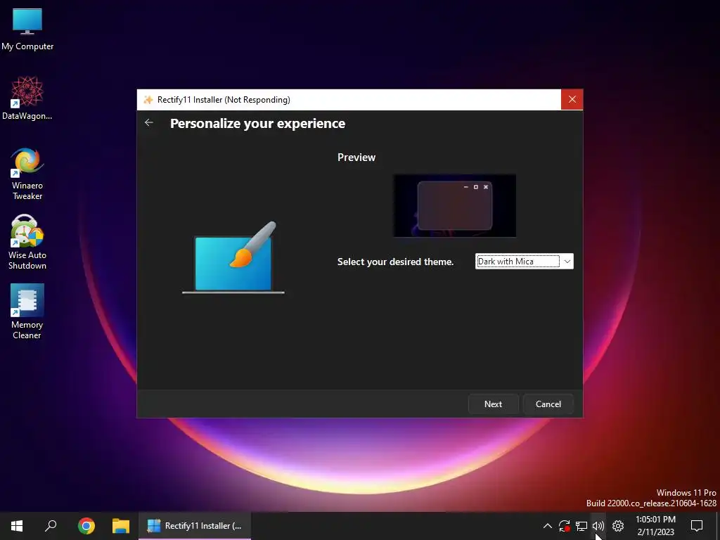
Task: Click the laptop paintbrush illustration
Action: coord(233,258)
